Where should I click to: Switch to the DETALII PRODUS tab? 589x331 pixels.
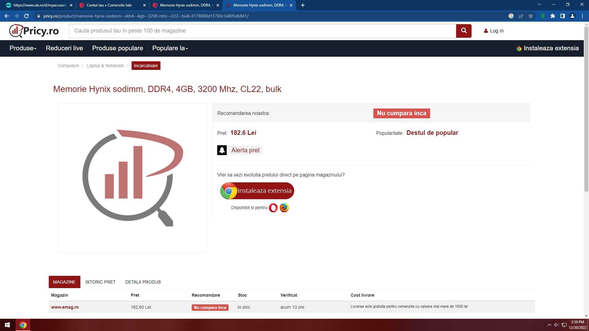143,282
